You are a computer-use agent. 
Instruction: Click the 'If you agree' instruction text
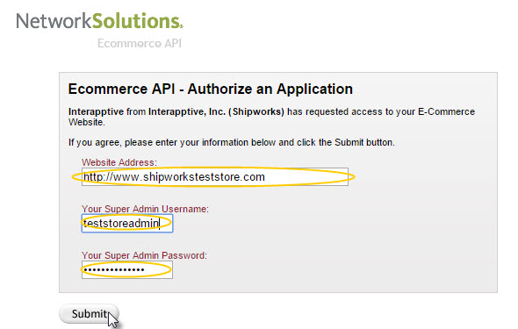coord(232,142)
